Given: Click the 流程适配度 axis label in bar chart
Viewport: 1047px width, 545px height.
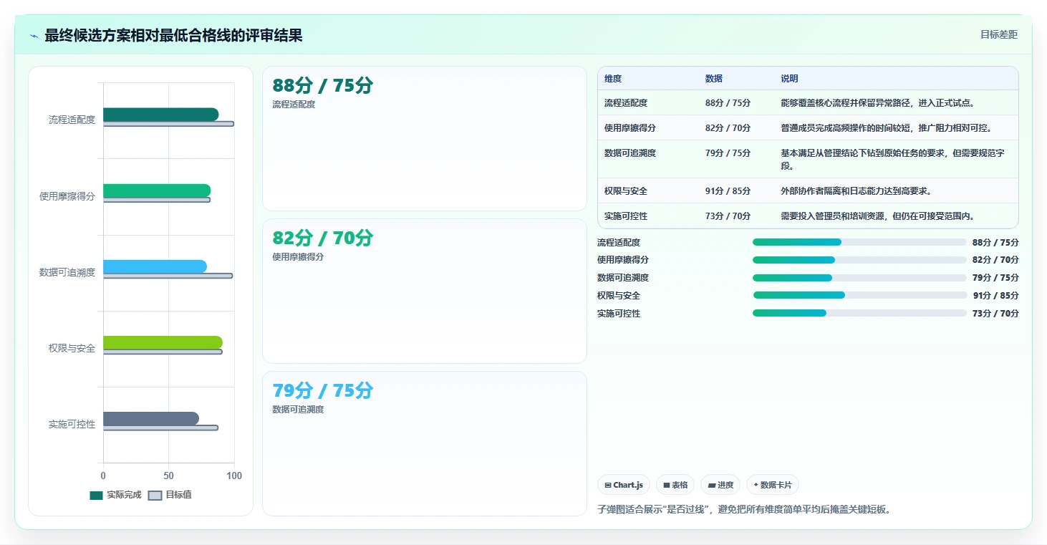Looking at the screenshot, I should pyautogui.click(x=72, y=120).
